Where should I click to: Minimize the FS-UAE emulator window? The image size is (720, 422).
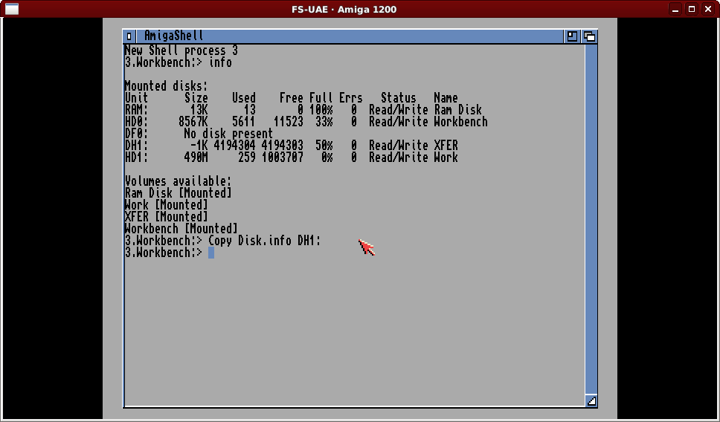coord(675,9)
